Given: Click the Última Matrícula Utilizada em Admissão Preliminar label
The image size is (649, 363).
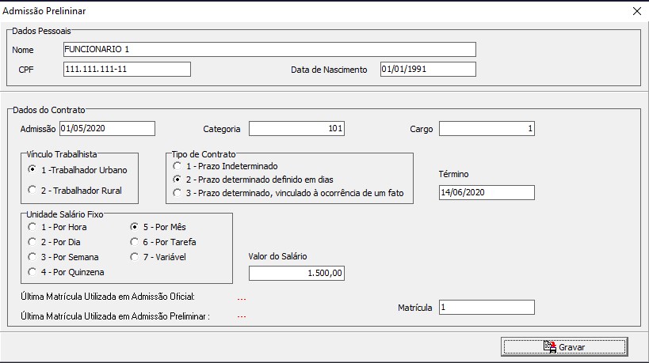Looking at the screenshot, I should click(115, 316).
